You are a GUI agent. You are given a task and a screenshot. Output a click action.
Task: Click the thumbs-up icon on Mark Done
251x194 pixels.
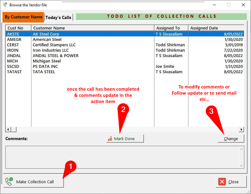tap(110, 139)
